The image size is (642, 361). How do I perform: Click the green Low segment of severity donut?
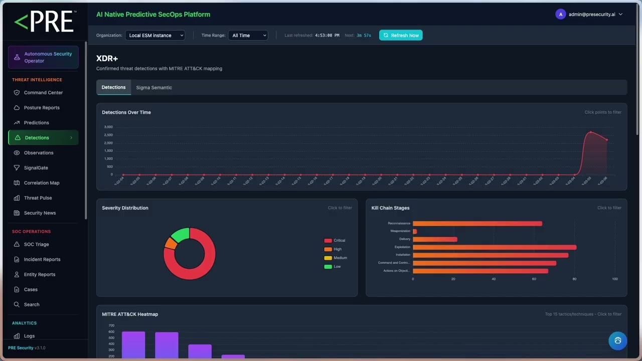click(181, 235)
